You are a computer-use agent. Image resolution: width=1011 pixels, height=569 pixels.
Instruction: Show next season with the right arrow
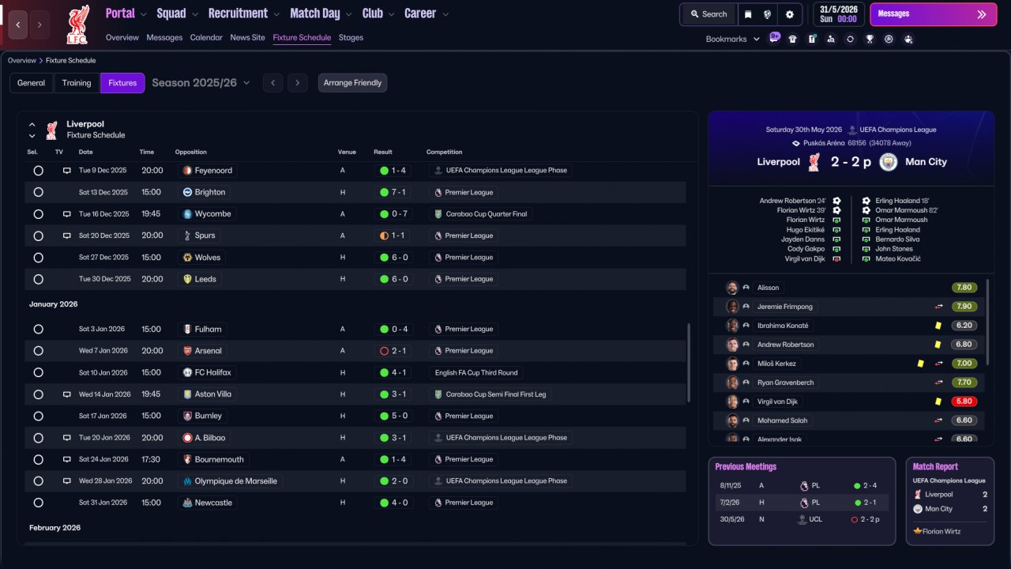[297, 83]
